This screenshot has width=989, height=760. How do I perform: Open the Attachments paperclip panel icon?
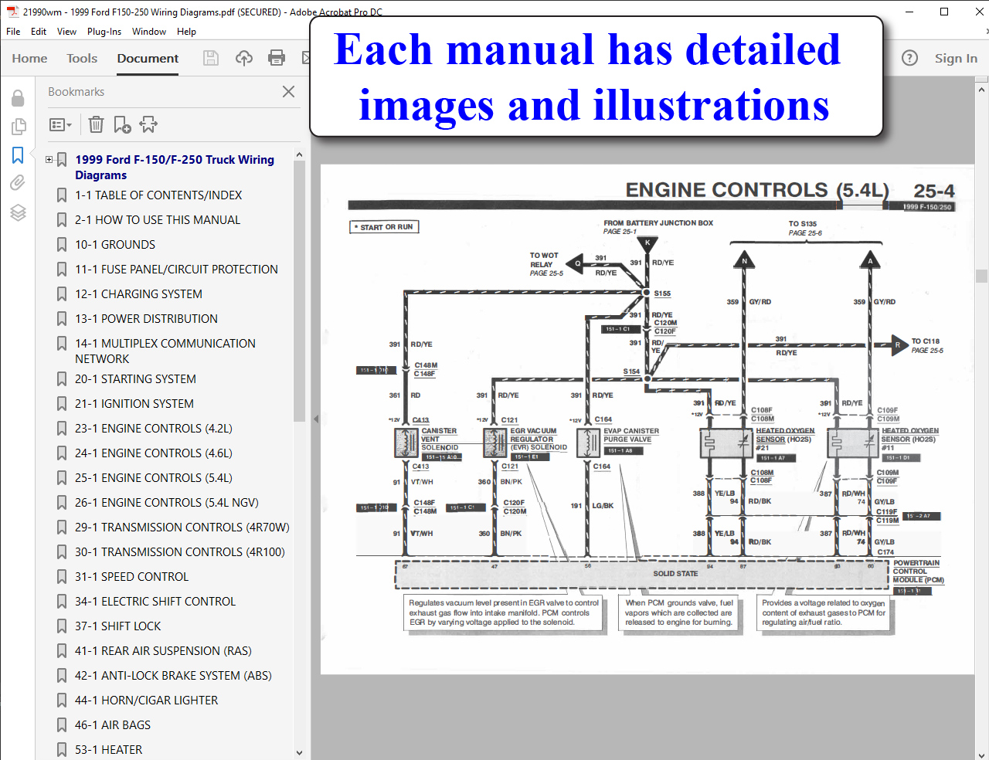(x=18, y=183)
